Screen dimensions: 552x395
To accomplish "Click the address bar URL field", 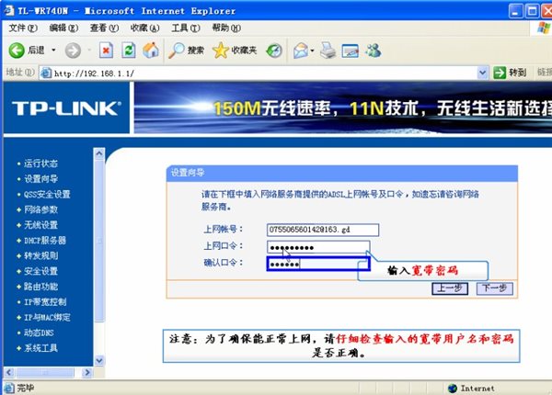I will [265, 73].
